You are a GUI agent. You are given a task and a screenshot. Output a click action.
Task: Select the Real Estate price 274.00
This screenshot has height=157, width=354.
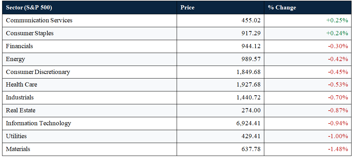click(251, 110)
